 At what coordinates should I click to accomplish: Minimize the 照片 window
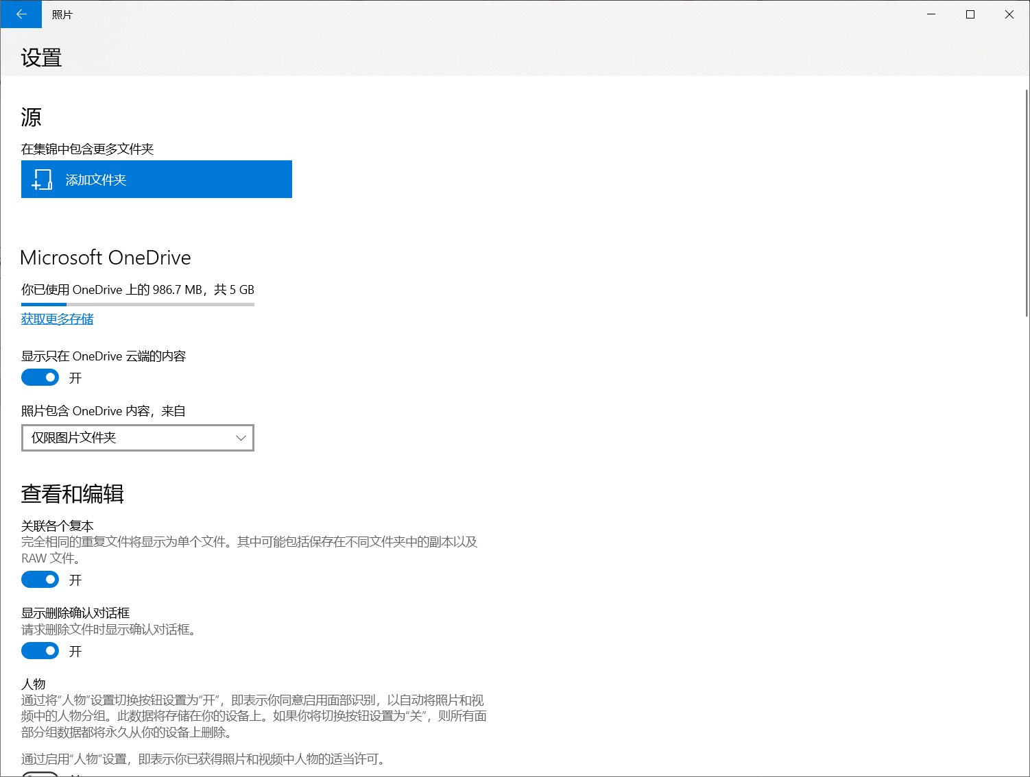[x=932, y=14]
